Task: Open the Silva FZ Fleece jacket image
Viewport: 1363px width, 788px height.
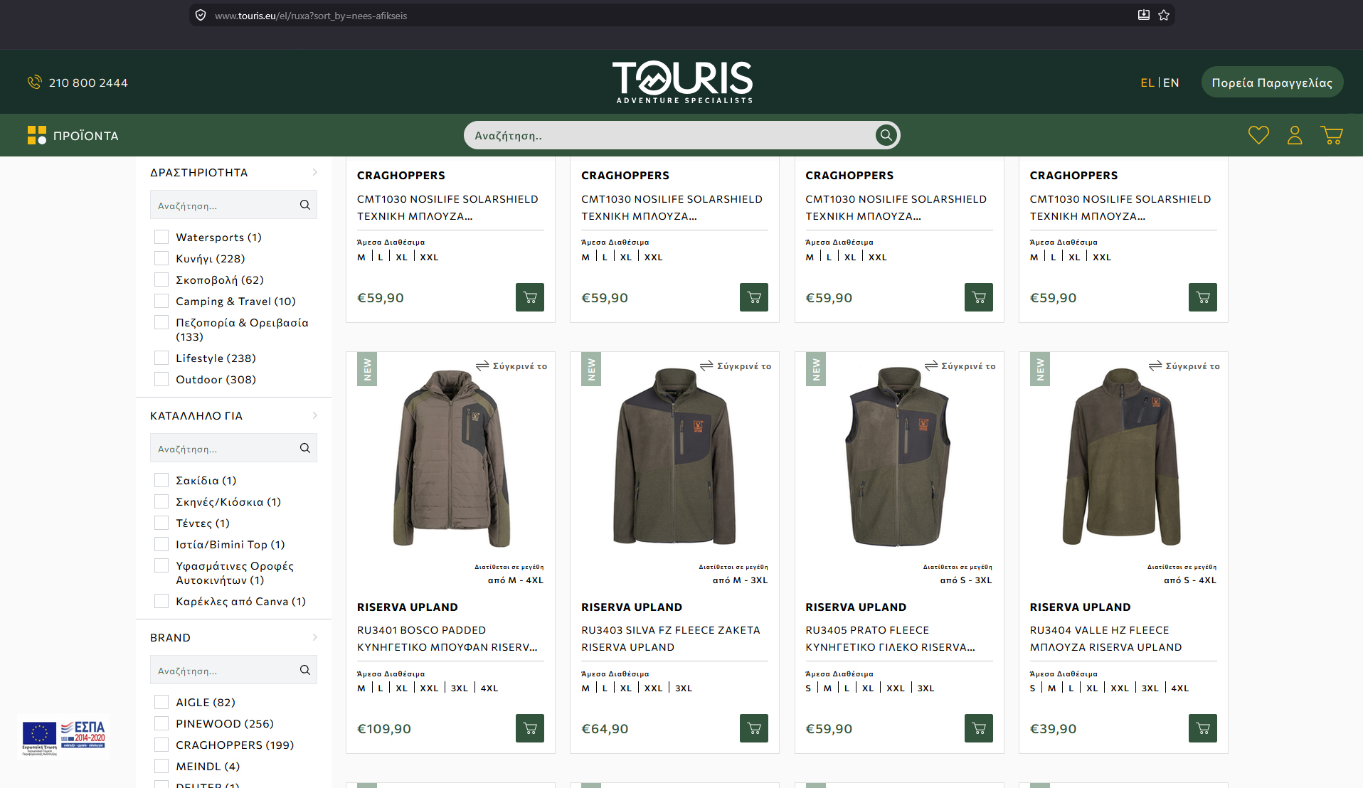Action: pos(674,457)
